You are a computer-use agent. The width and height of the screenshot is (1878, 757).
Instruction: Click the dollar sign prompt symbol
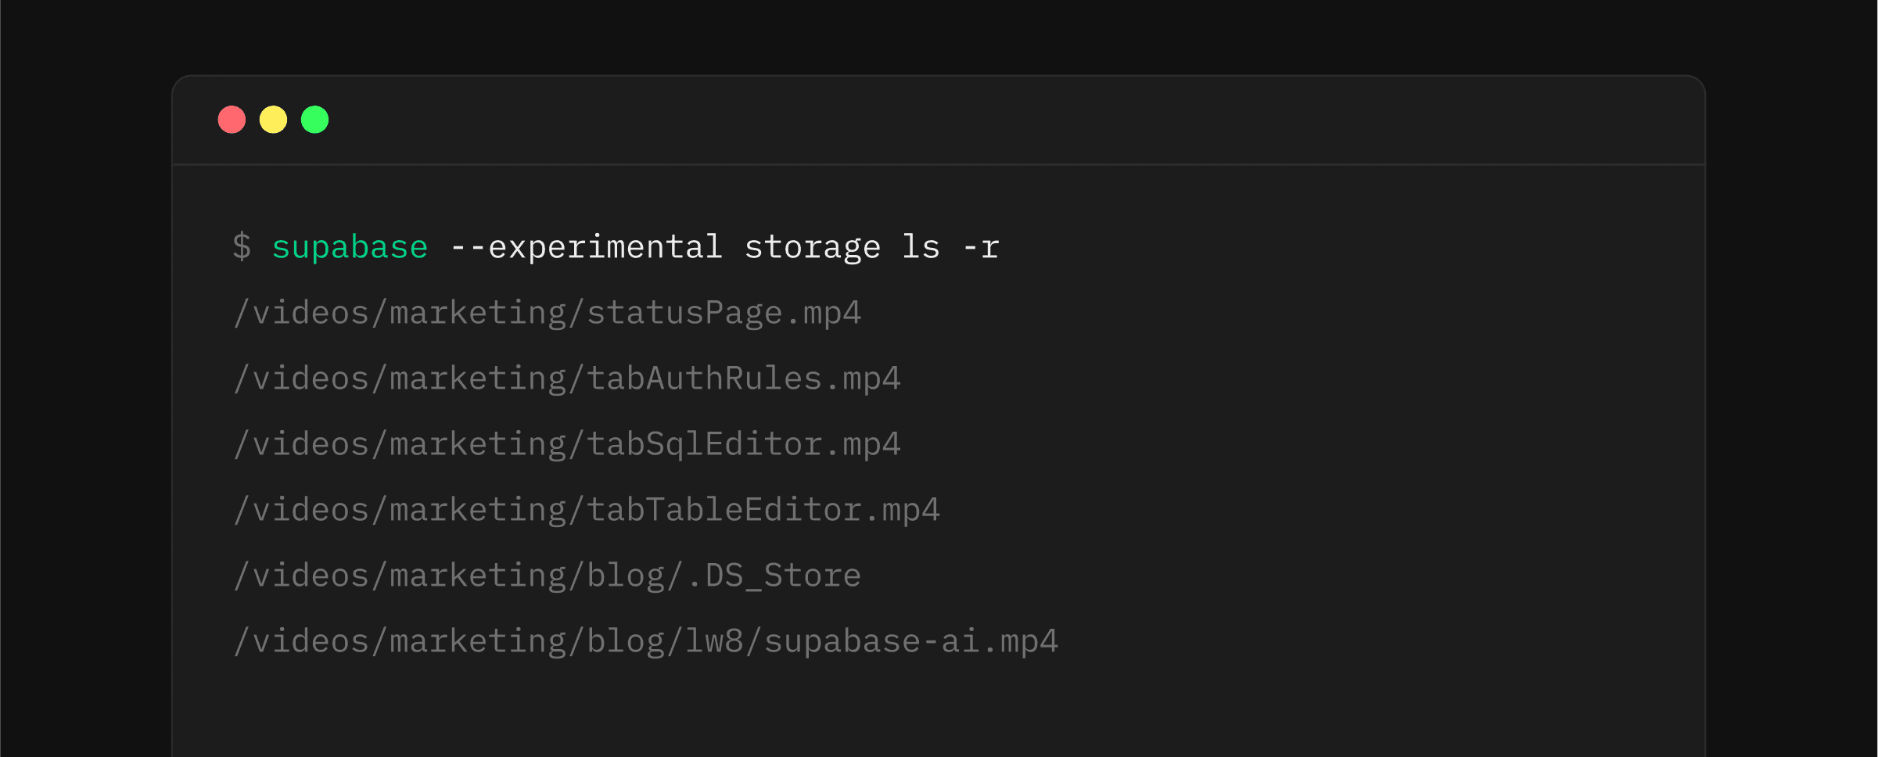(242, 247)
